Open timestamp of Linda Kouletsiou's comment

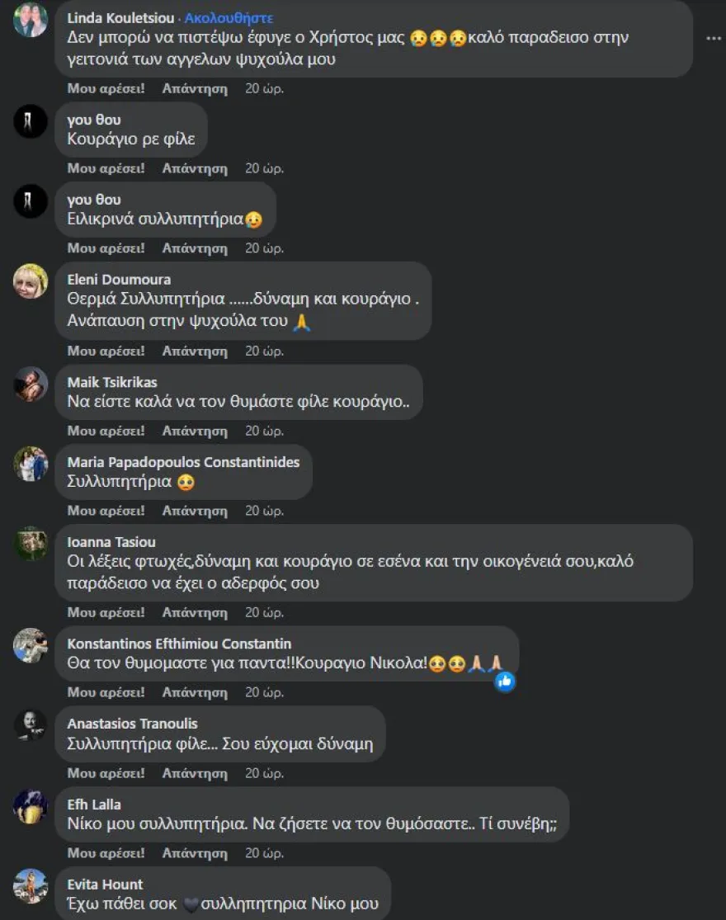pyautogui.click(x=265, y=88)
